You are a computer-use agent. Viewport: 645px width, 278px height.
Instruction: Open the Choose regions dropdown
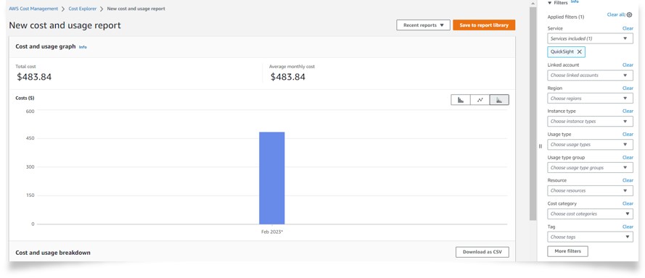[590, 98]
